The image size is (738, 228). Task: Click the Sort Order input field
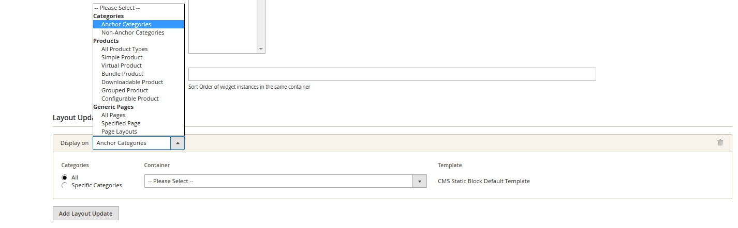click(392, 74)
